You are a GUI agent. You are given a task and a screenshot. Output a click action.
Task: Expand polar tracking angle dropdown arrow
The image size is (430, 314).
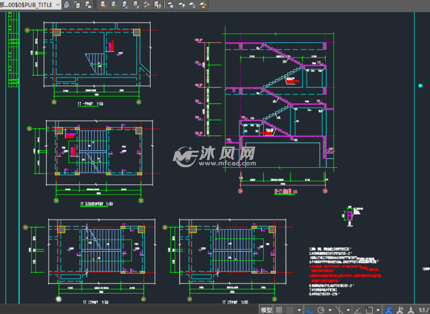[x=330, y=310]
